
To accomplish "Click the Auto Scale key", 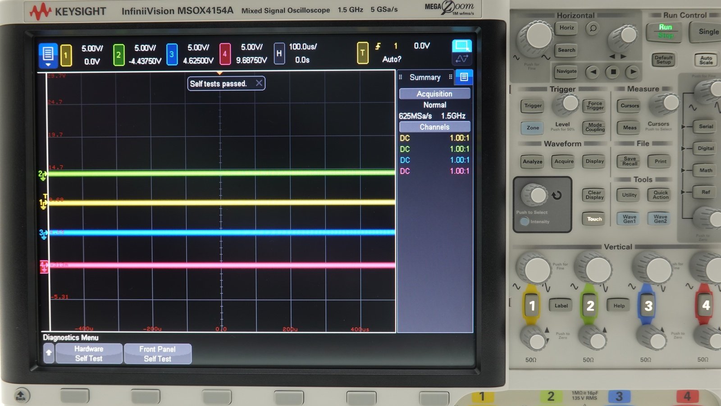I will tap(706, 59).
